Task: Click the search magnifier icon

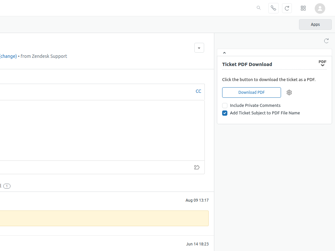Action: [x=259, y=8]
